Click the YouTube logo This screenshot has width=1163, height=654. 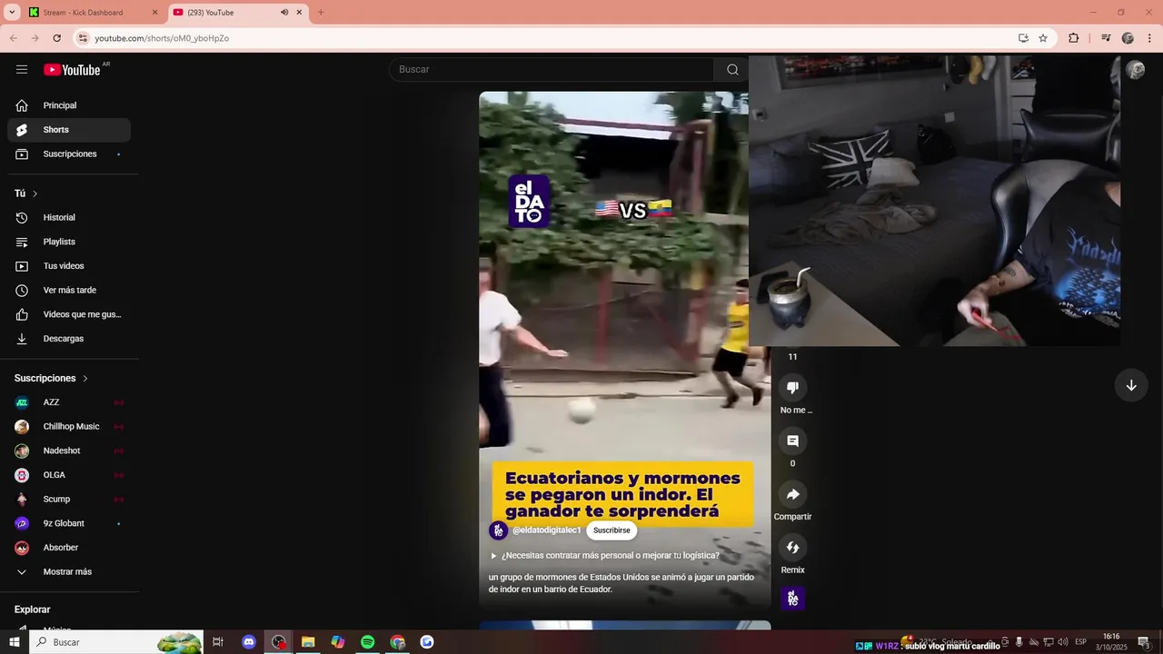(x=72, y=70)
